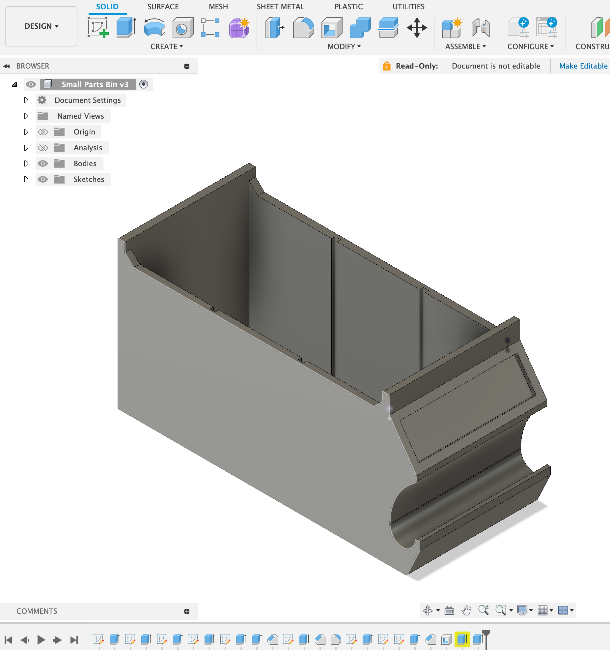Image resolution: width=610 pixels, height=650 pixels.
Task: Switch to the SHEET METAL tab
Action: (x=281, y=7)
